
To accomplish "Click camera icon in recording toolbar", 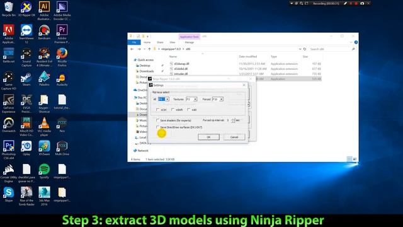I will click(362, 3).
